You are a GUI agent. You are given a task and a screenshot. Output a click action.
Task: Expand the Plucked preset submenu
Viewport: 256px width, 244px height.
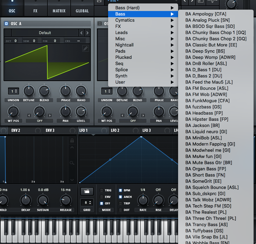[x=143, y=57]
